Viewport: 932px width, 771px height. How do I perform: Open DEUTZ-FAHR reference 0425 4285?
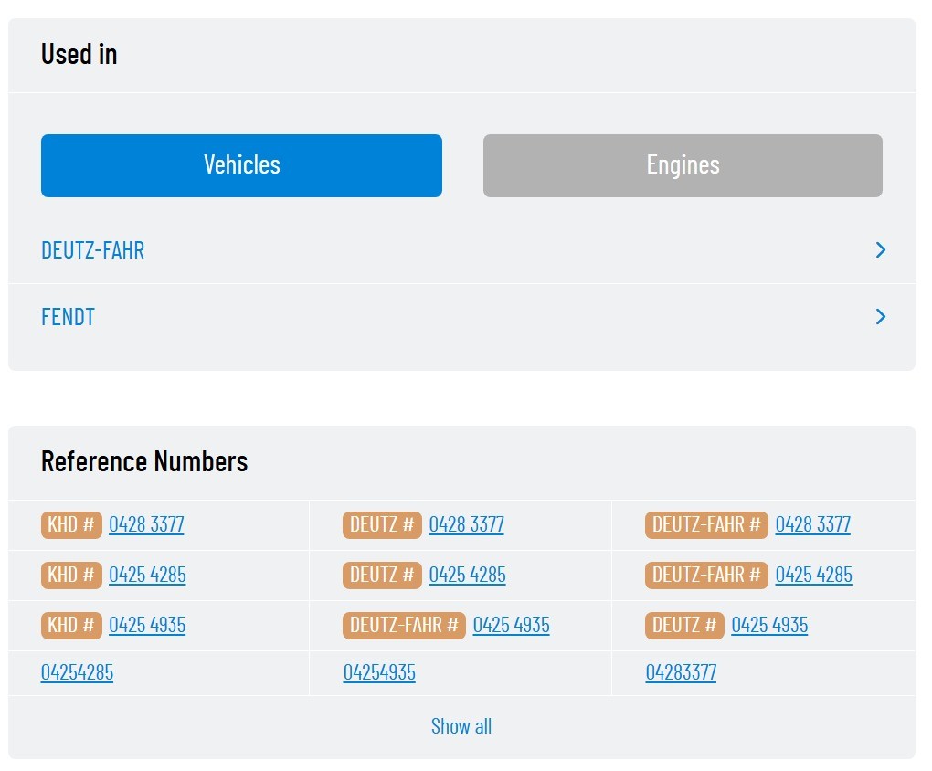[814, 575]
